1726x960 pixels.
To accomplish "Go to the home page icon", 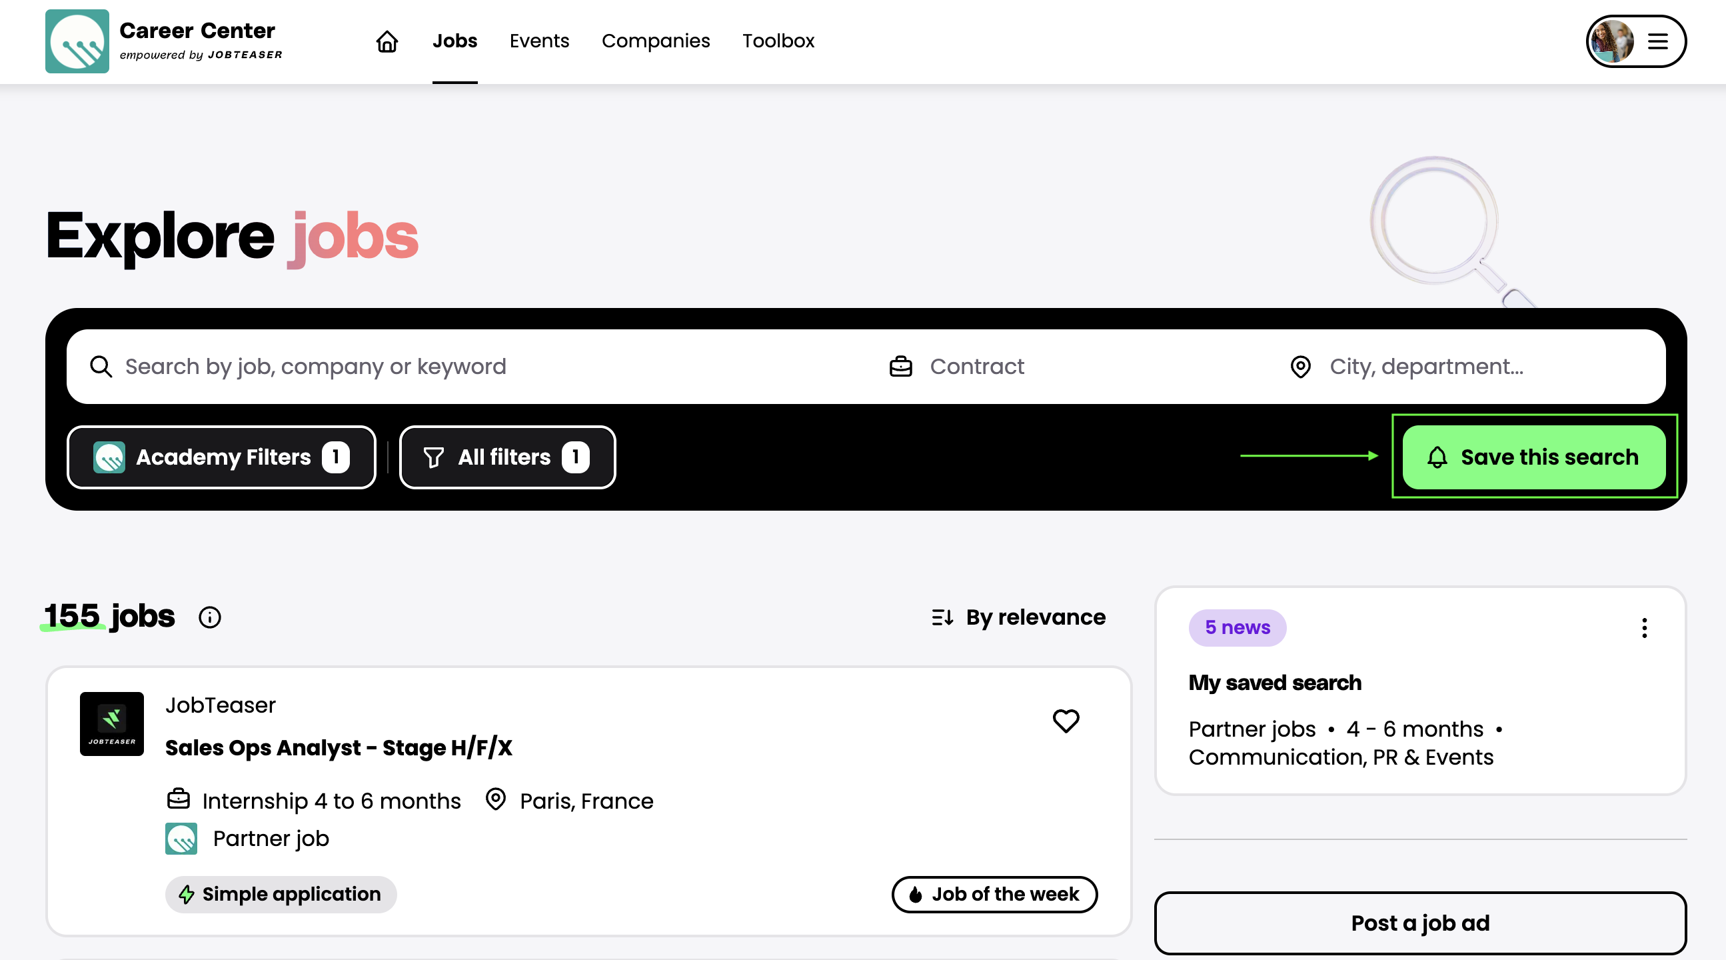I will click(x=387, y=41).
